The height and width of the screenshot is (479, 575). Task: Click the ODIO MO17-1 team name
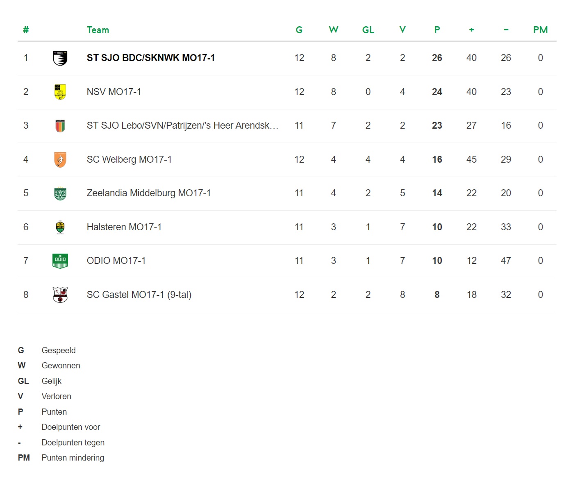click(116, 261)
